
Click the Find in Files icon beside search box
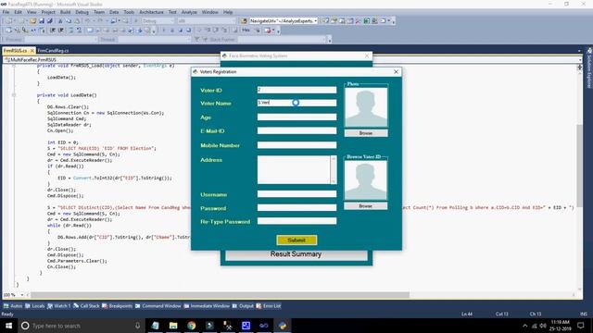tap(244, 21)
